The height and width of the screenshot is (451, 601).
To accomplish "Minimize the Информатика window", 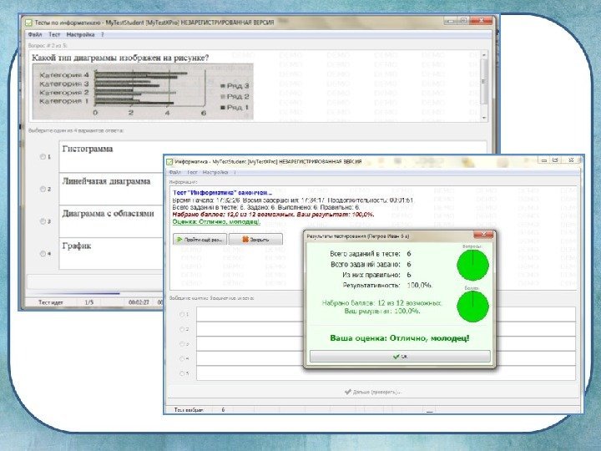I will [543, 160].
